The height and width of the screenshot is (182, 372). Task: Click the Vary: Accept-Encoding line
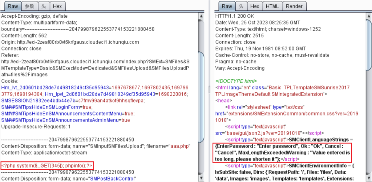[240, 68]
